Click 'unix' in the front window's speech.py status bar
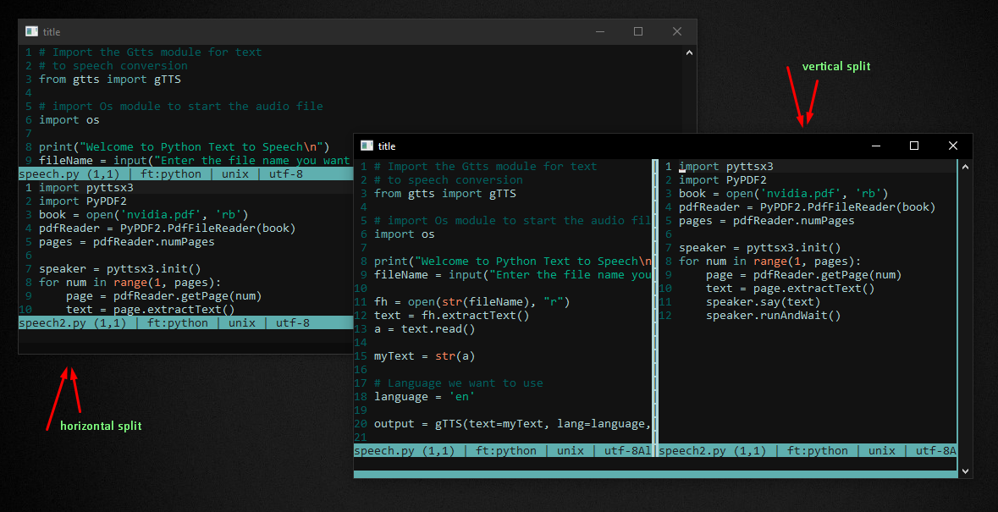Image resolution: width=998 pixels, height=512 pixels. tap(571, 451)
